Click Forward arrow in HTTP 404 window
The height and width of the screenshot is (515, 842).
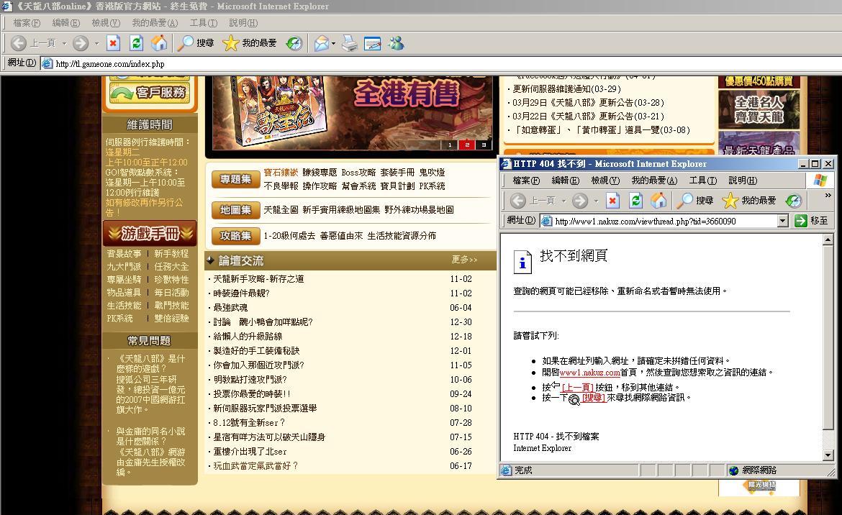579,201
